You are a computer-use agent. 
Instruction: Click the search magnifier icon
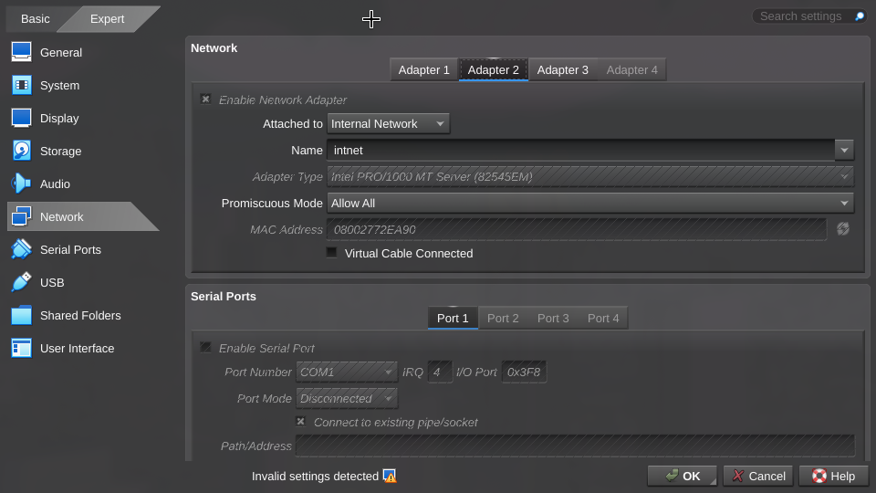point(860,16)
